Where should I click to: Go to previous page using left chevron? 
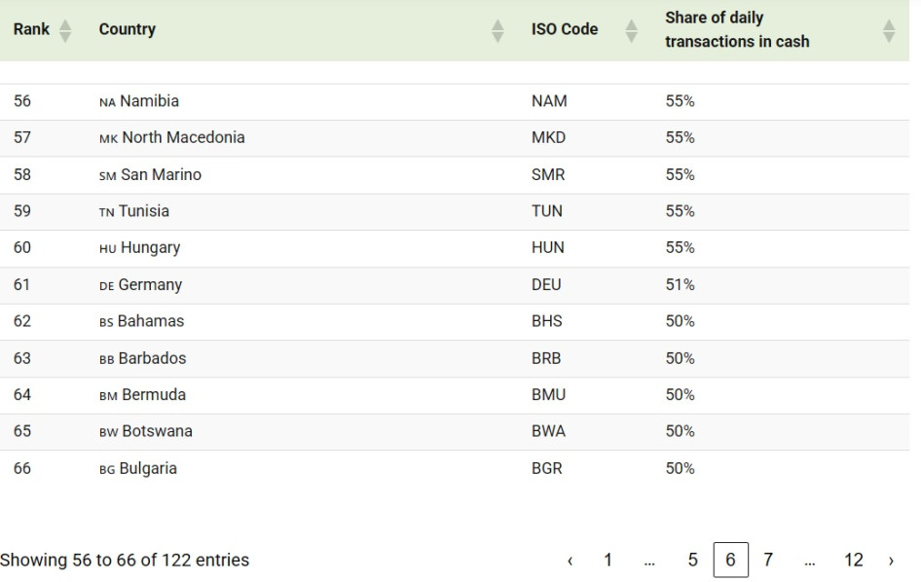pyautogui.click(x=570, y=561)
